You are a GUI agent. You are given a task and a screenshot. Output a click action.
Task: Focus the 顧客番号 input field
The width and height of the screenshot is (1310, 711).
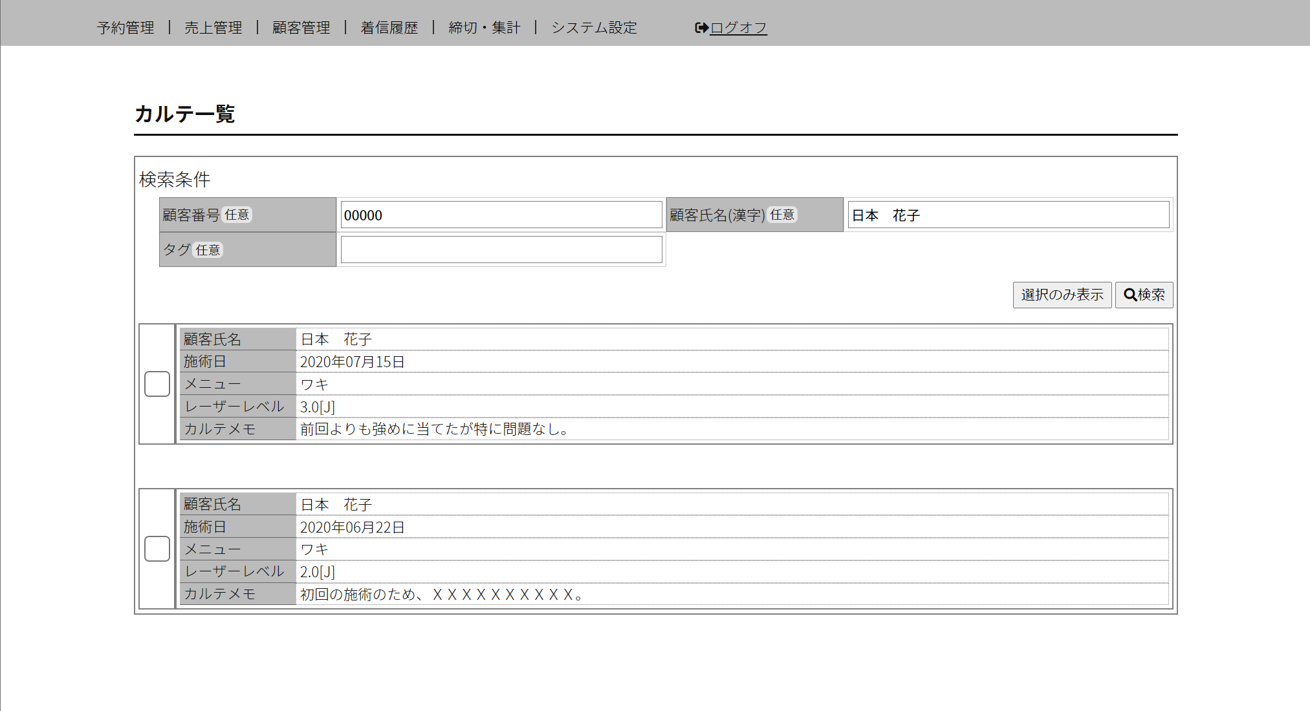pos(501,215)
